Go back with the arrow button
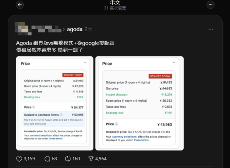 point(20,5)
